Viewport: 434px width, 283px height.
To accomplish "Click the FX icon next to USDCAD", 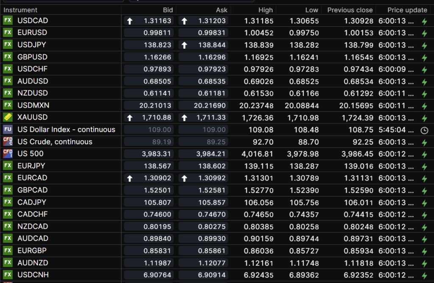I will click(8, 20).
